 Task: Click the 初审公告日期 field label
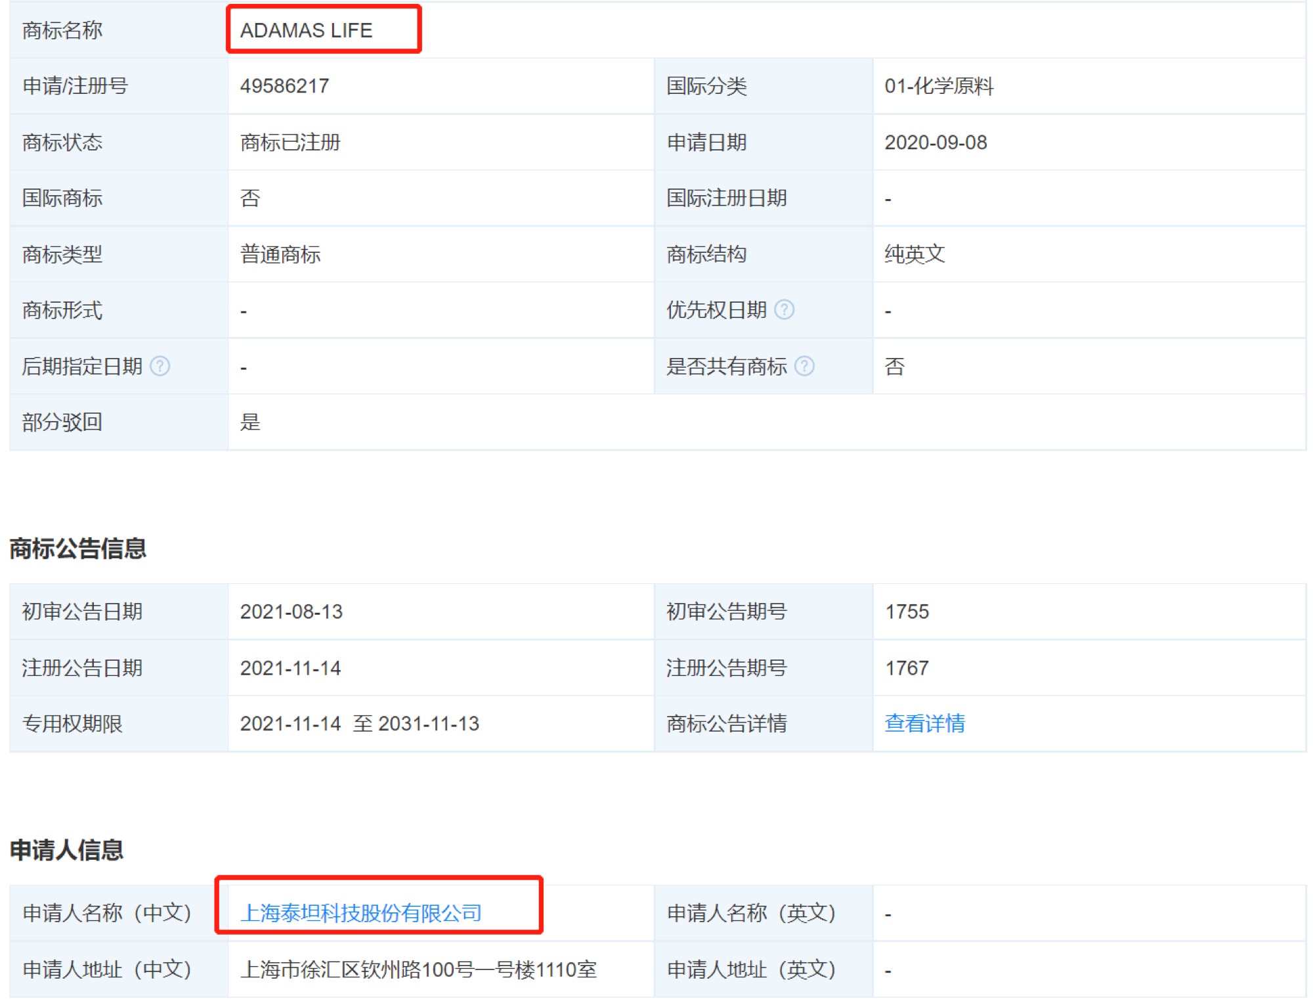(82, 612)
